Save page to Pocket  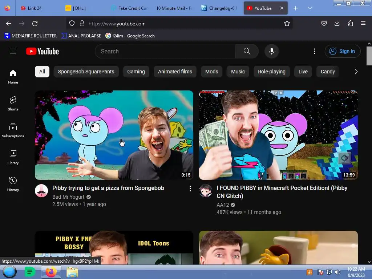pyautogui.click(x=324, y=23)
